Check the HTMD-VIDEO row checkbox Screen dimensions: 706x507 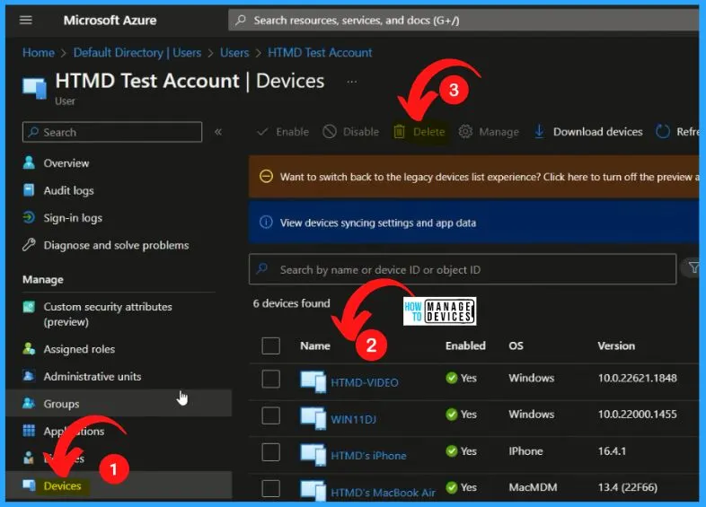[x=270, y=379]
